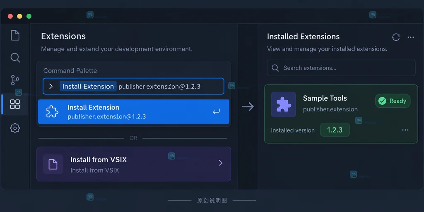424x212 pixels.
Task: Open the Settings gear icon
Action: point(15,128)
